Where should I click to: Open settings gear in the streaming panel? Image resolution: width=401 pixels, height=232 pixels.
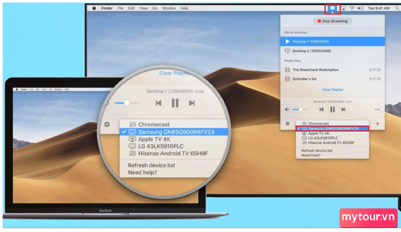coord(288,124)
